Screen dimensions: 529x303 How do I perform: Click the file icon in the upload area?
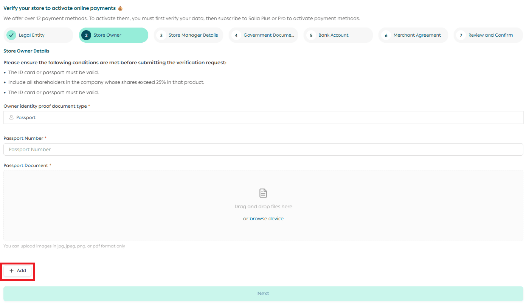click(x=263, y=193)
